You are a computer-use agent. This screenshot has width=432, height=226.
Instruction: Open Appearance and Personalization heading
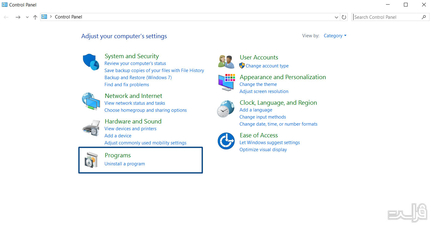pos(283,77)
